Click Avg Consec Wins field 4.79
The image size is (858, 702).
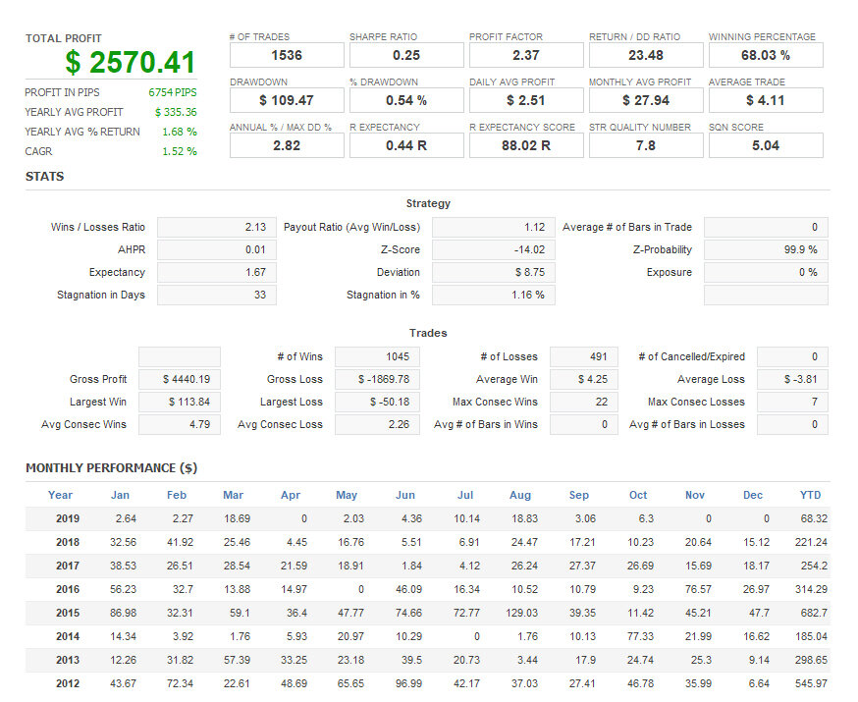click(x=180, y=424)
